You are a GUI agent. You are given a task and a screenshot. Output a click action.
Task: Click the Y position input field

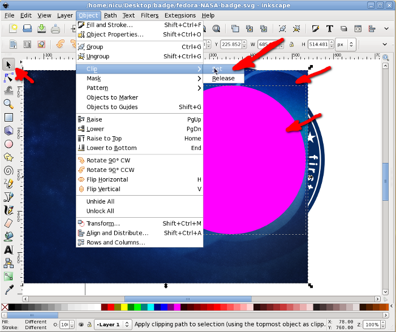pos(231,45)
